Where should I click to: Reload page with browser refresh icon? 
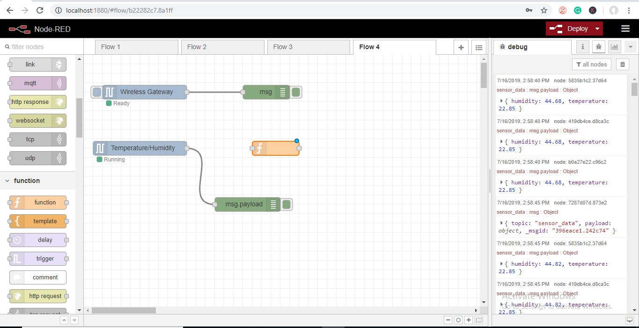coord(40,10)
